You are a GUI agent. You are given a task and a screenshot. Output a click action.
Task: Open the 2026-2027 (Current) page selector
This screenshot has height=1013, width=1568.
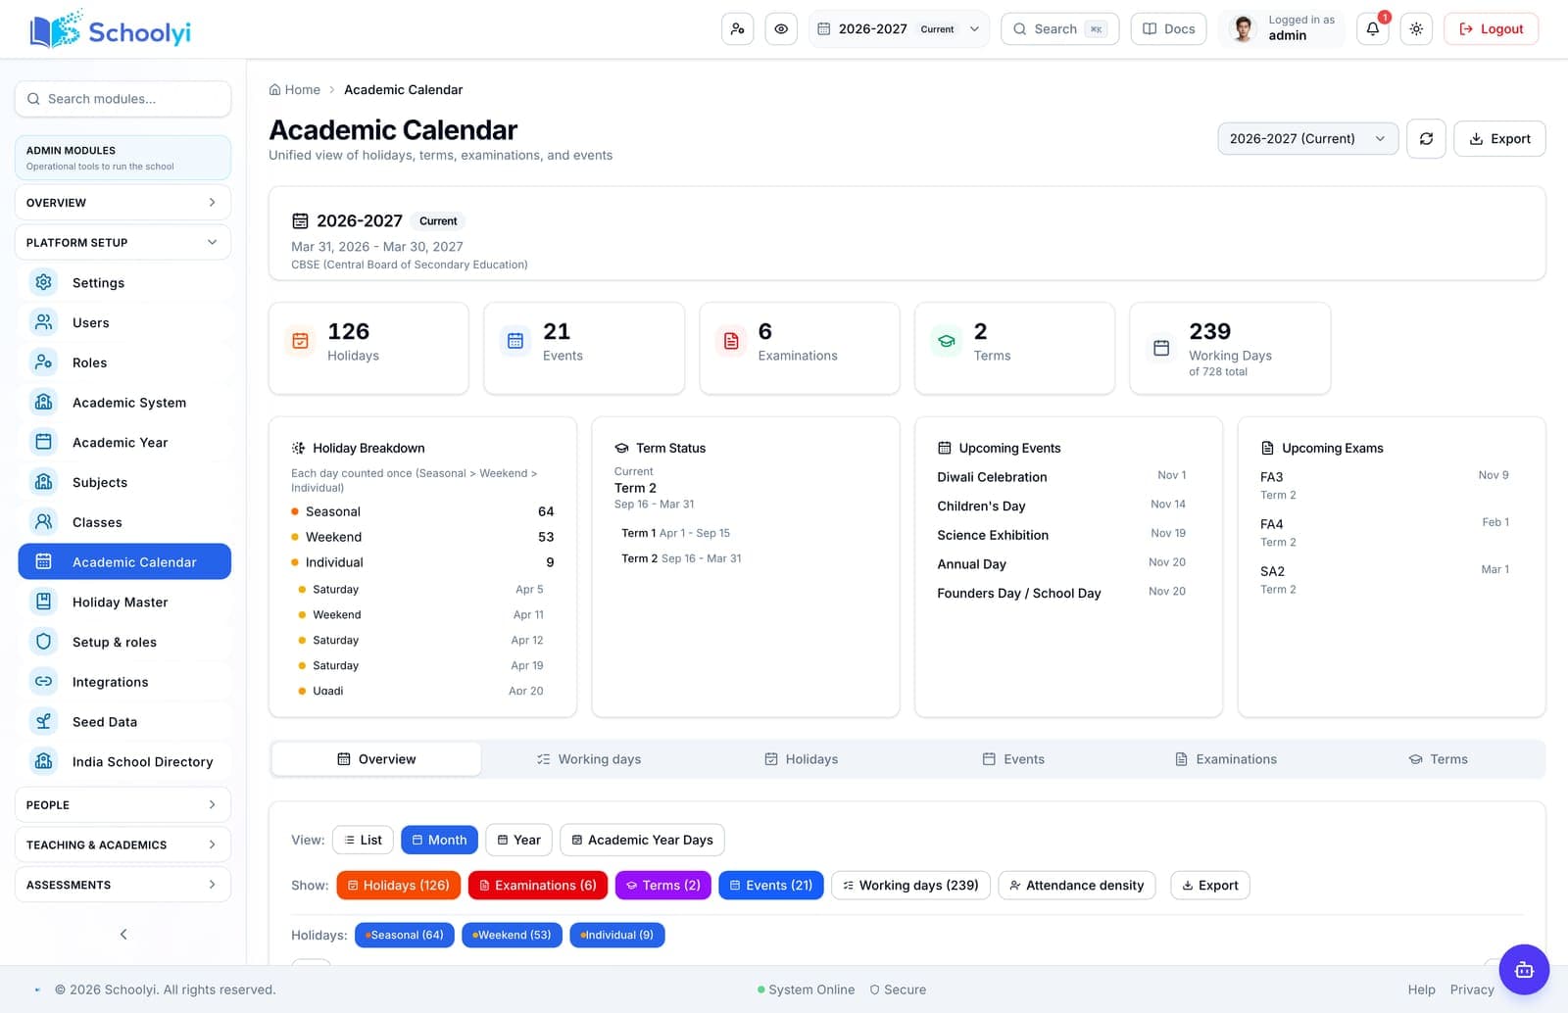pyautogui.click(x=1307, y=139)
